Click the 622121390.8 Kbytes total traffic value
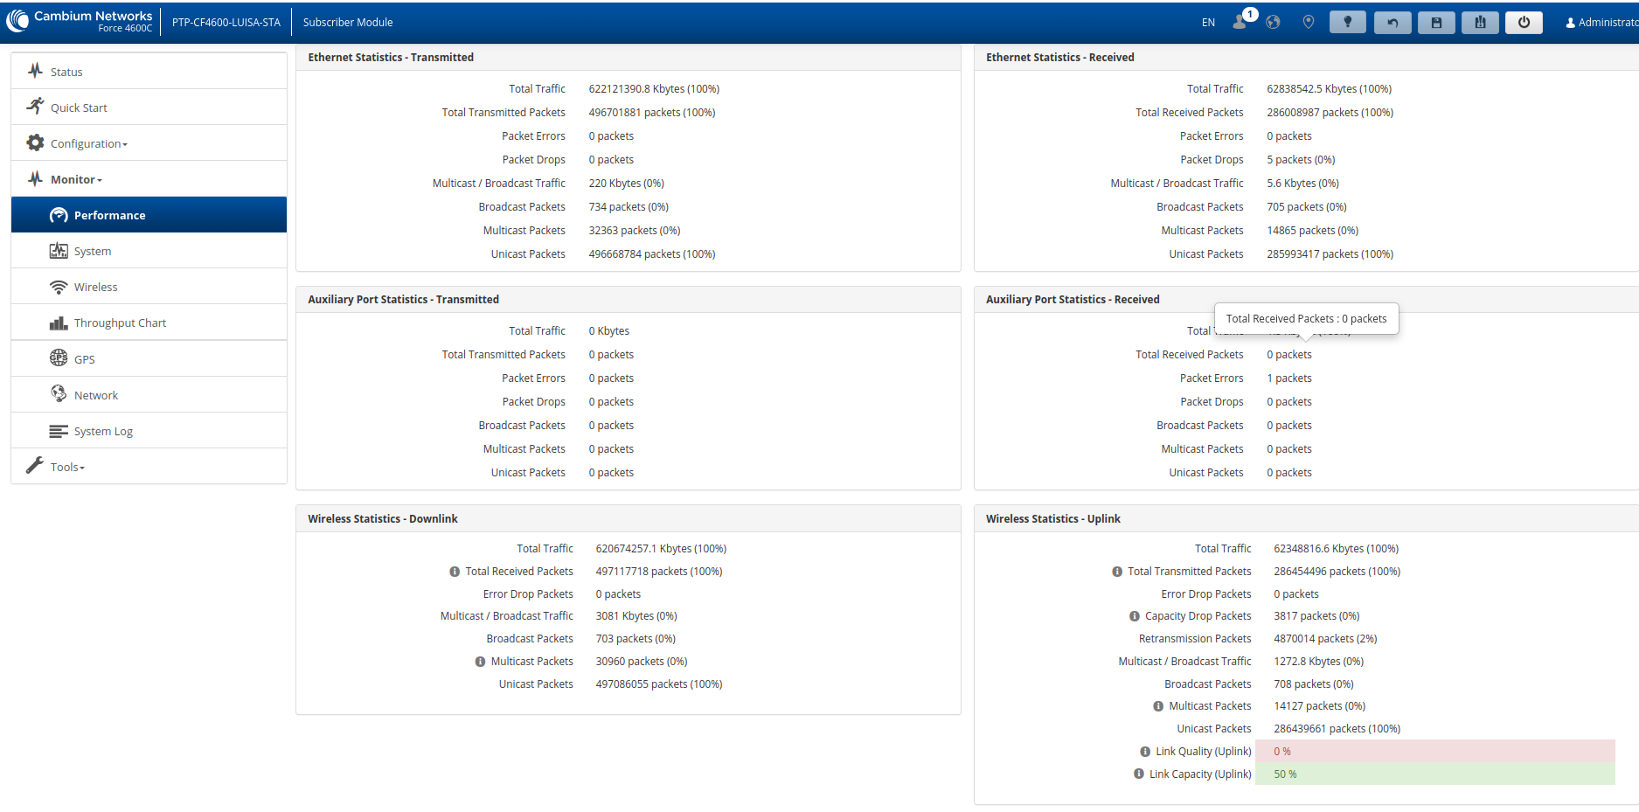Viewport: 1639px width, 812px height. pos(654,89)
